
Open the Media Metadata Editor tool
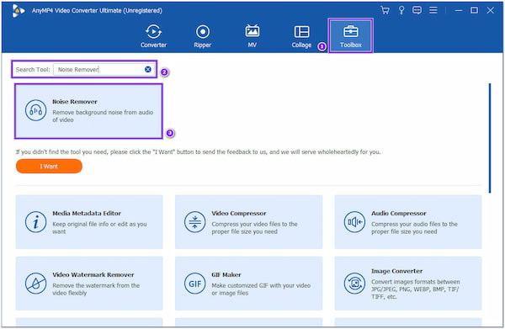(x=89, y=222)
